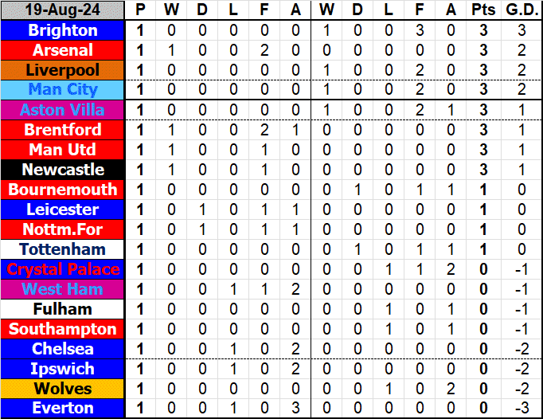
Task: Click the Tottenham team name cell
Action: click(x=63, y=249)
